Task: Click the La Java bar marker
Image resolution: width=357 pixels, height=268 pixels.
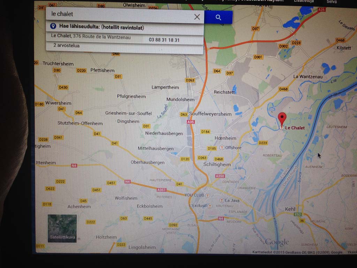Action: point(221,200)
